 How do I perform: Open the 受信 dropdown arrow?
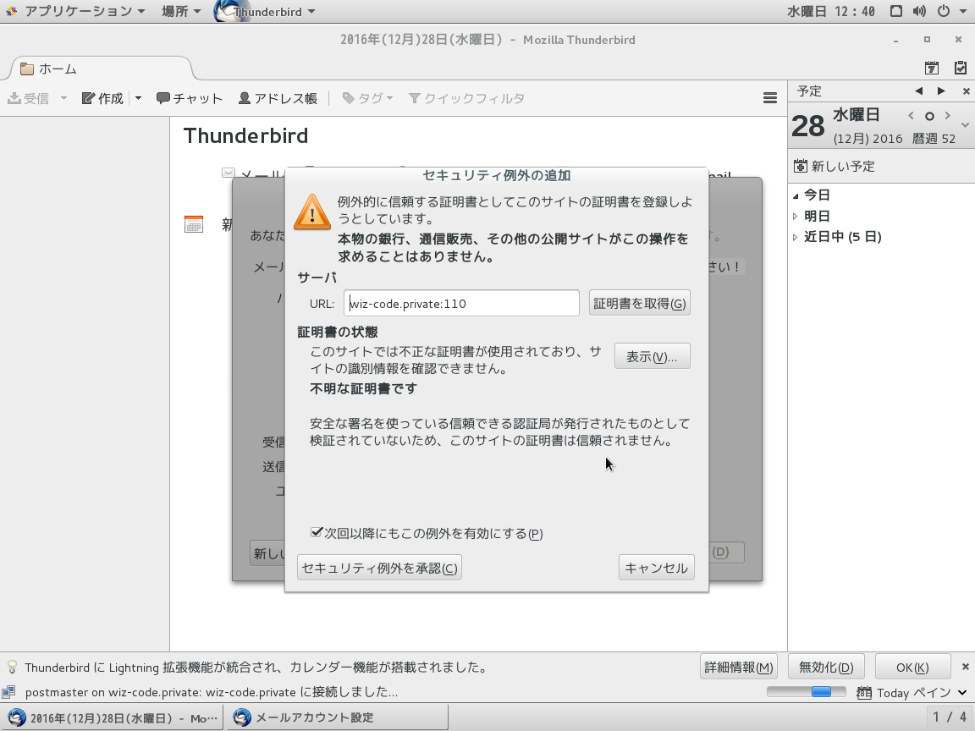[63, 98]
